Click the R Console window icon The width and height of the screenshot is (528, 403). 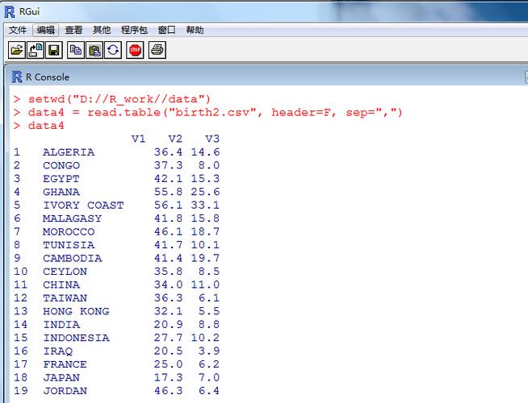(17, 77)
